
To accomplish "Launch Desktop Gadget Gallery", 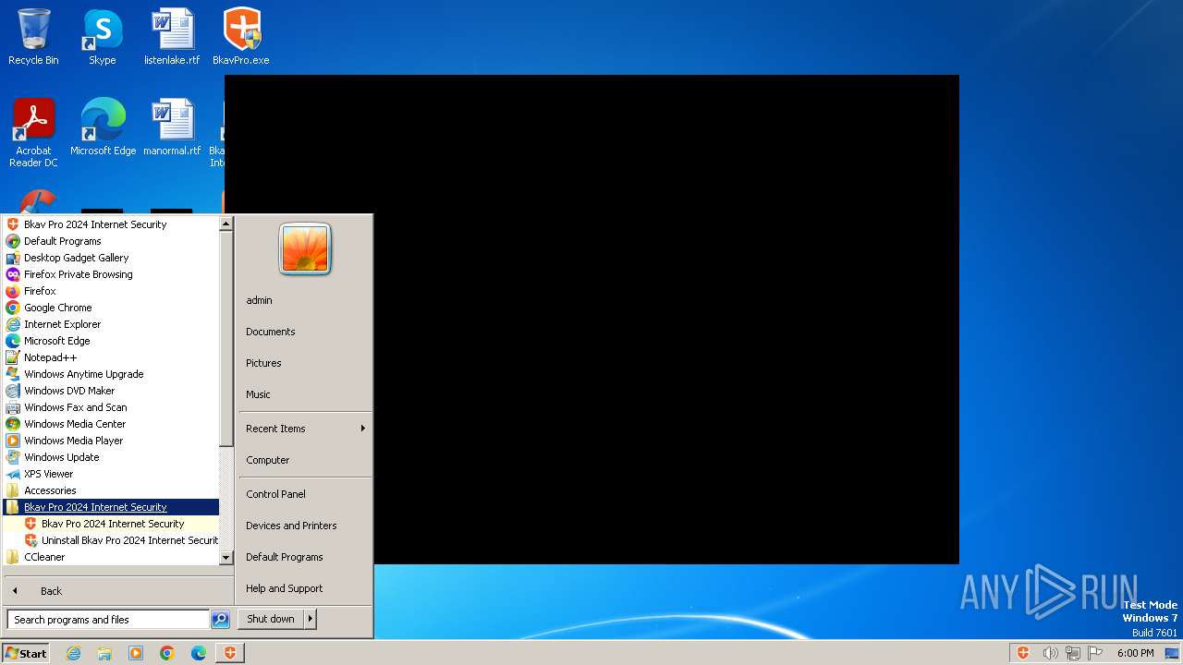I will click(111, 258).
